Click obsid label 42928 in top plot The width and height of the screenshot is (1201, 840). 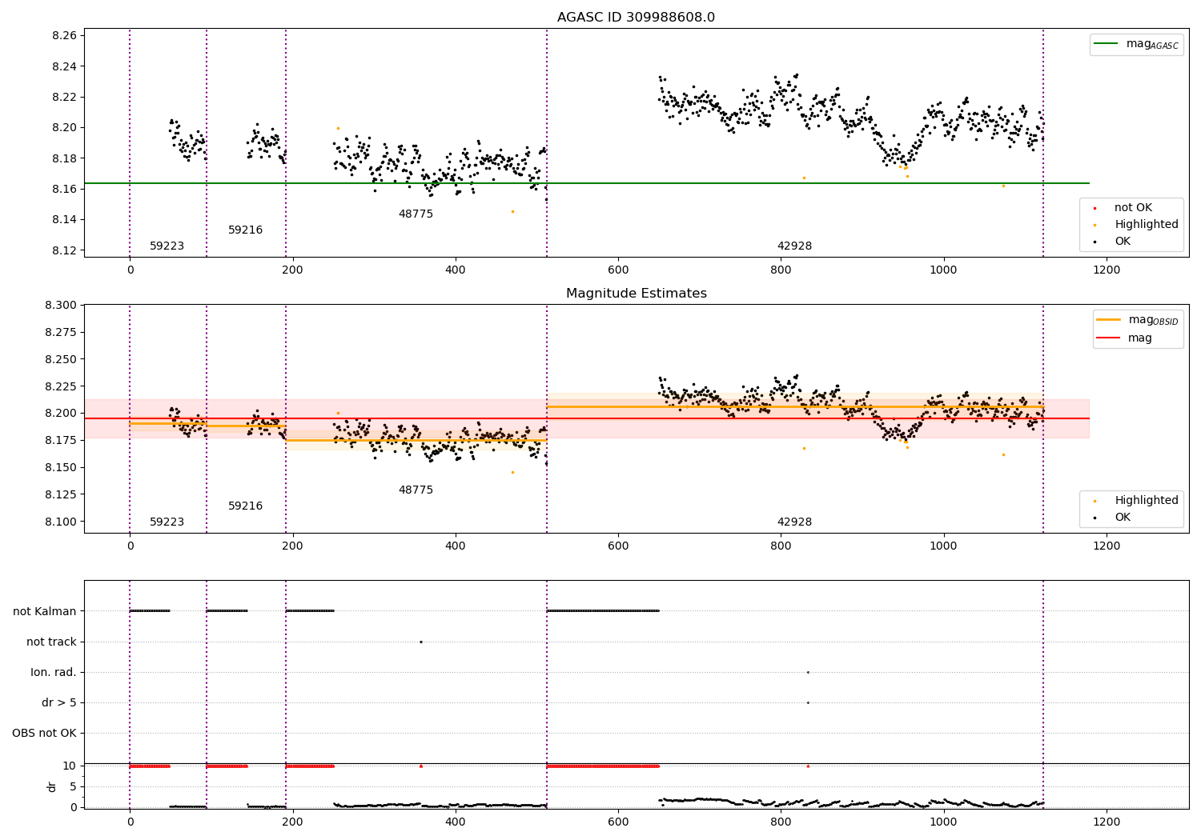click(794, 246)
